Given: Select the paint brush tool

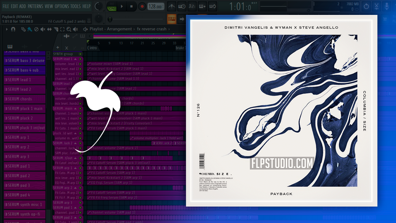Looking at the screenshot, I should click(30, 29).
